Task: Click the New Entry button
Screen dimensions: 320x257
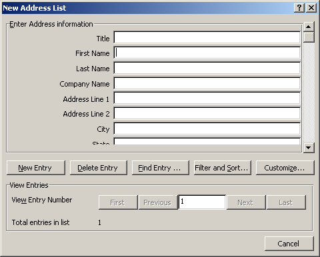Action: 36,168
